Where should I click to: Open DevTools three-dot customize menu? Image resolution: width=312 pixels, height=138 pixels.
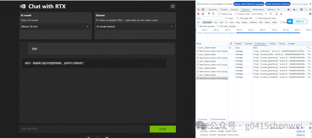306,9
